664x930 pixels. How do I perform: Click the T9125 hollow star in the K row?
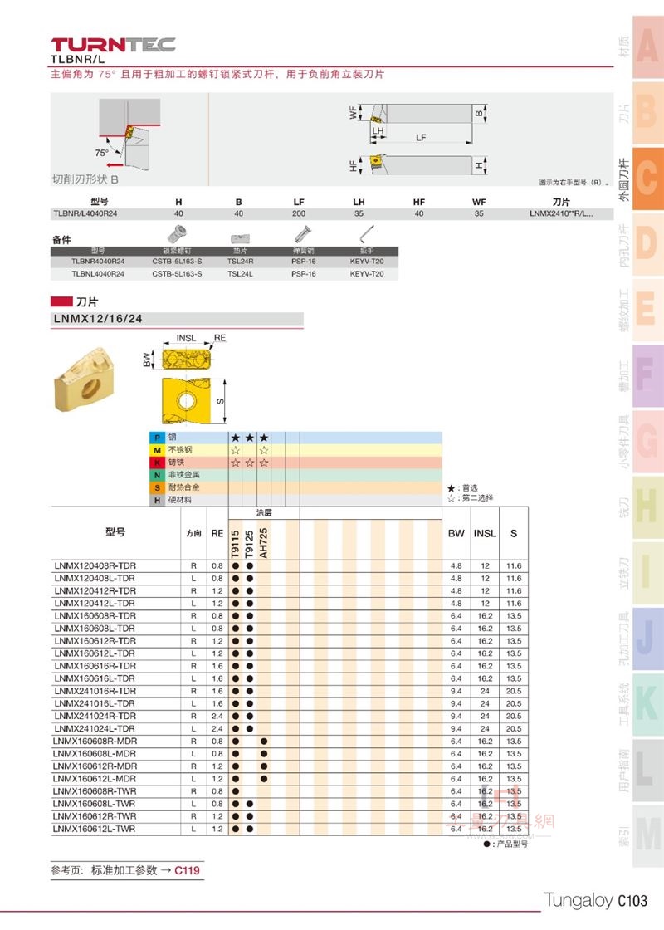pyautogui.click(x=250, y=463)
